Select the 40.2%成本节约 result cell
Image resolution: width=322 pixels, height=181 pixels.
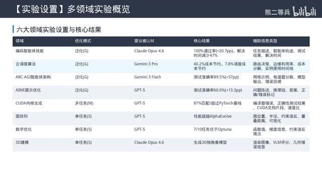219,66
